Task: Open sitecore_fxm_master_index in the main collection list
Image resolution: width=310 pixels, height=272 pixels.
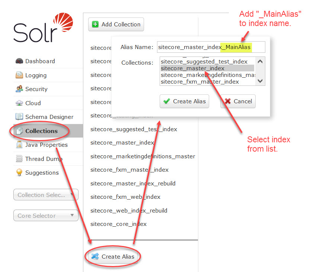Action: [130, 170]
